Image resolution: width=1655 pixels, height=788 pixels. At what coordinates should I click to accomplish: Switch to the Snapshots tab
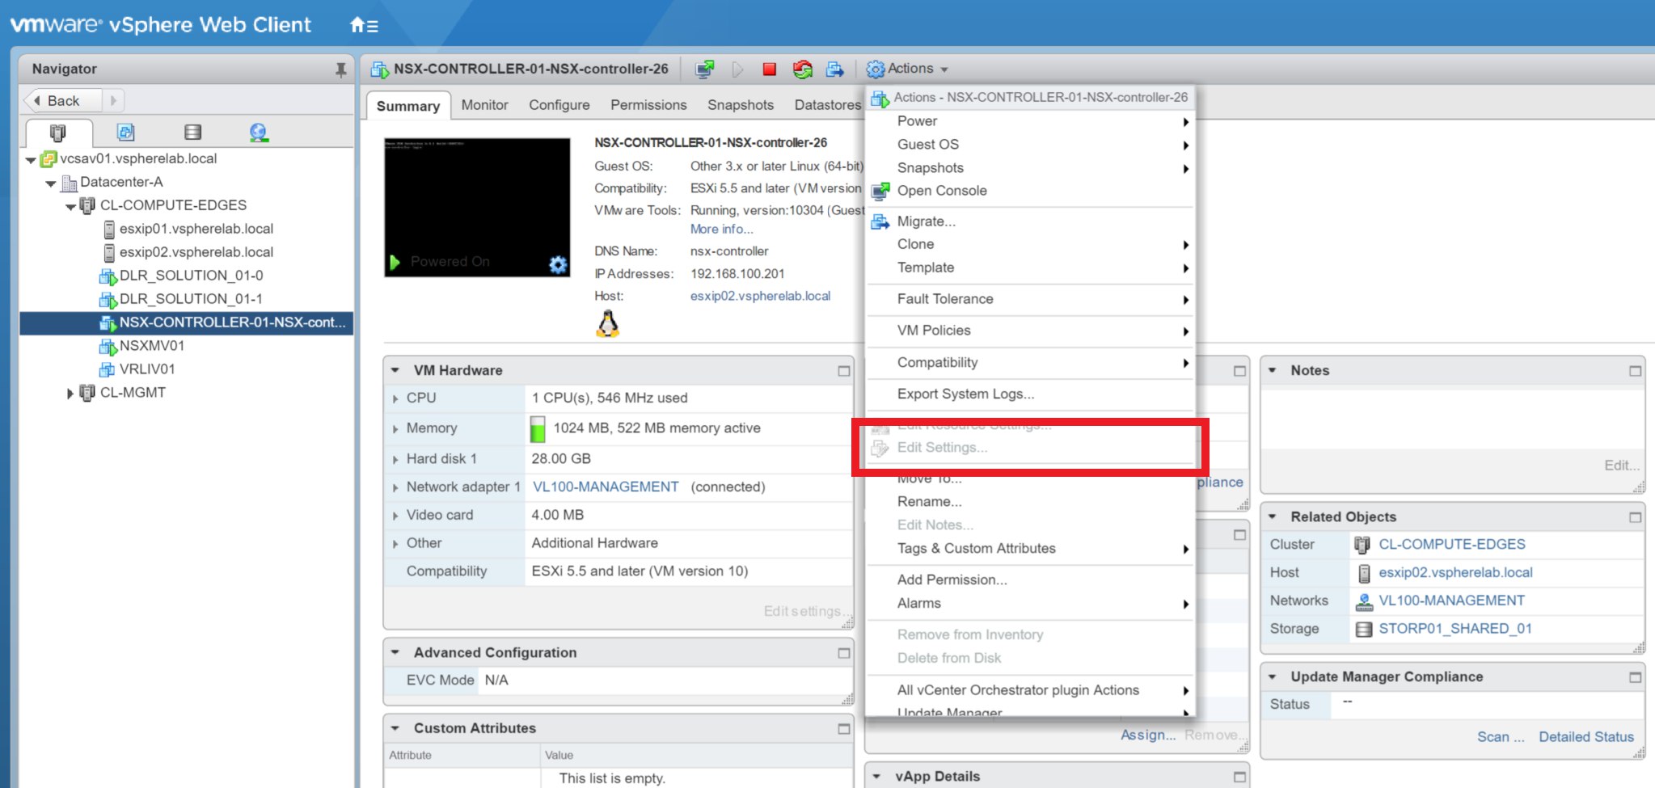(x=741, y=105)
